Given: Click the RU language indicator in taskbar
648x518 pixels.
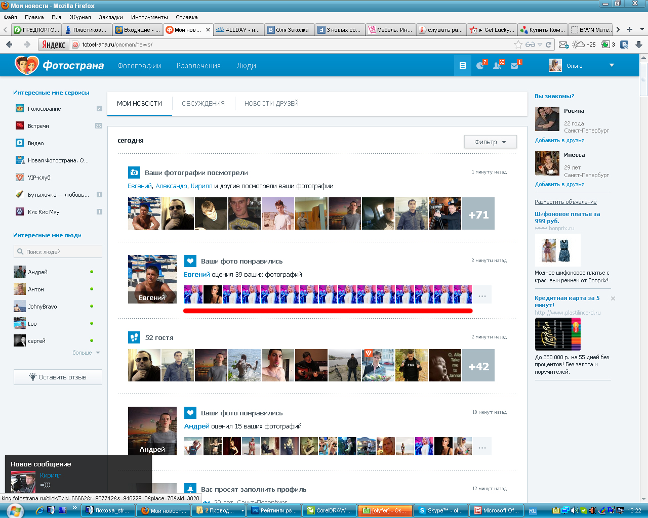Looking at the screenshot, I should (x=533, y=511).
